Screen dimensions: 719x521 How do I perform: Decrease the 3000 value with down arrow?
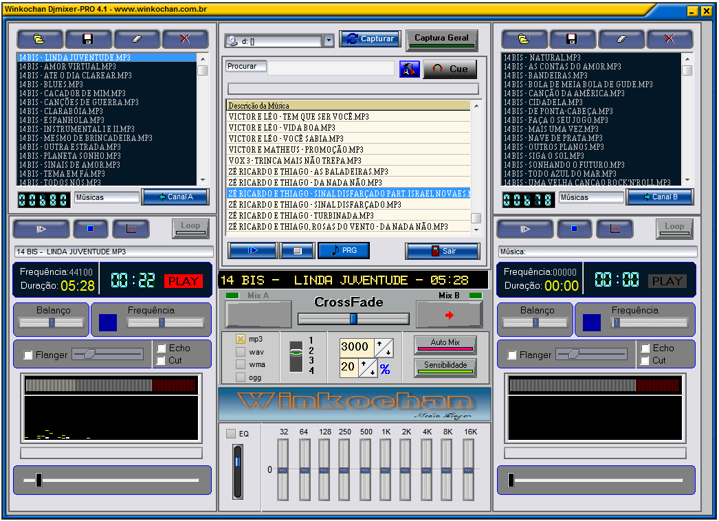388,352
